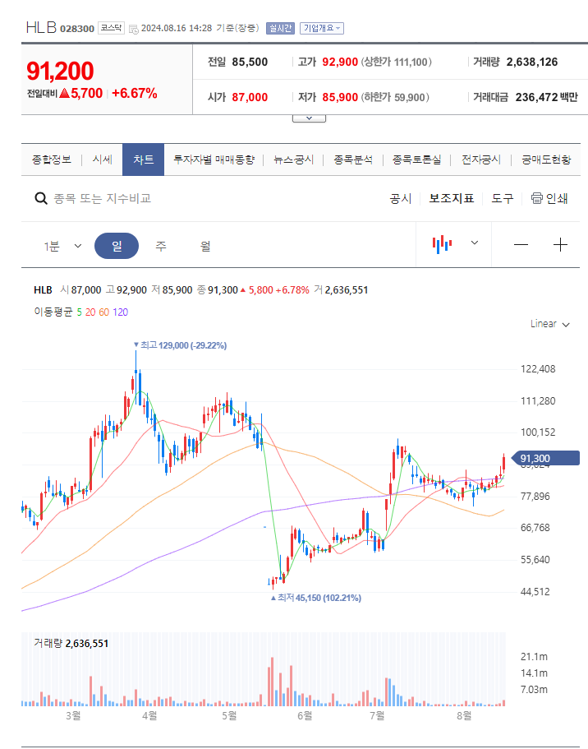This screenshot has width=588, height=749.
Task: Zoom out with the minus icon
Action: (521, 244)
